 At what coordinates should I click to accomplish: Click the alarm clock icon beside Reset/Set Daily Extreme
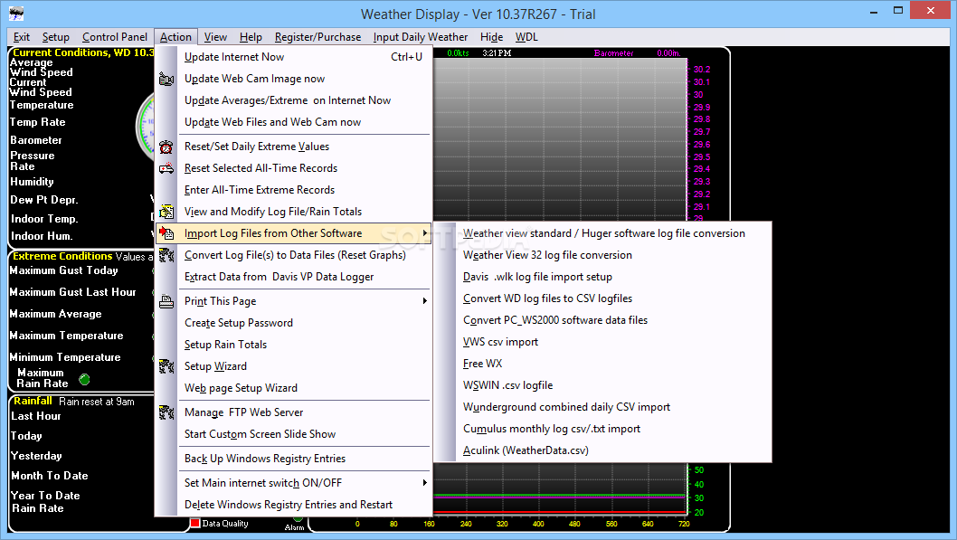[166, 147]
